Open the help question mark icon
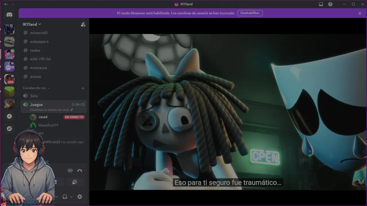 click(330, 4)
